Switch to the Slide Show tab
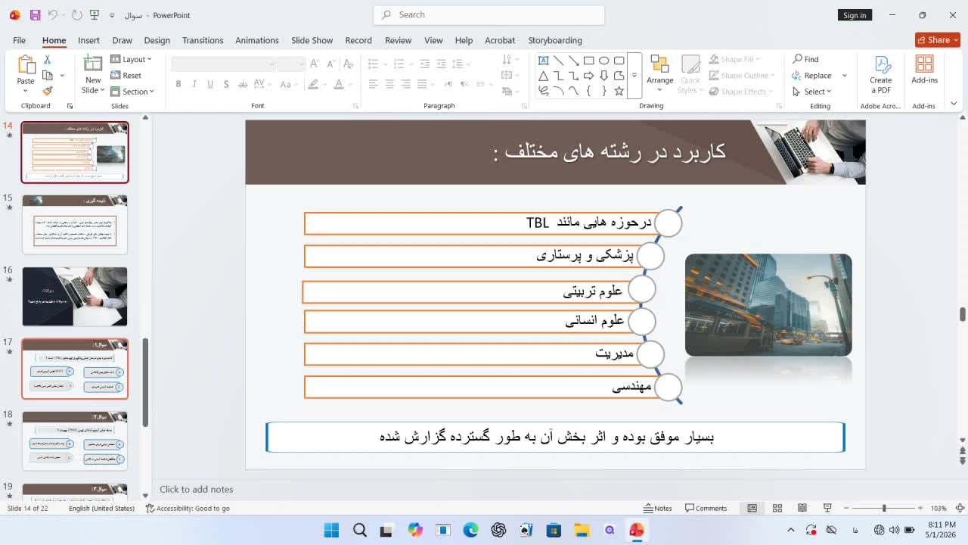The height and width of the screenshot is (545, 968). (312, 40)
